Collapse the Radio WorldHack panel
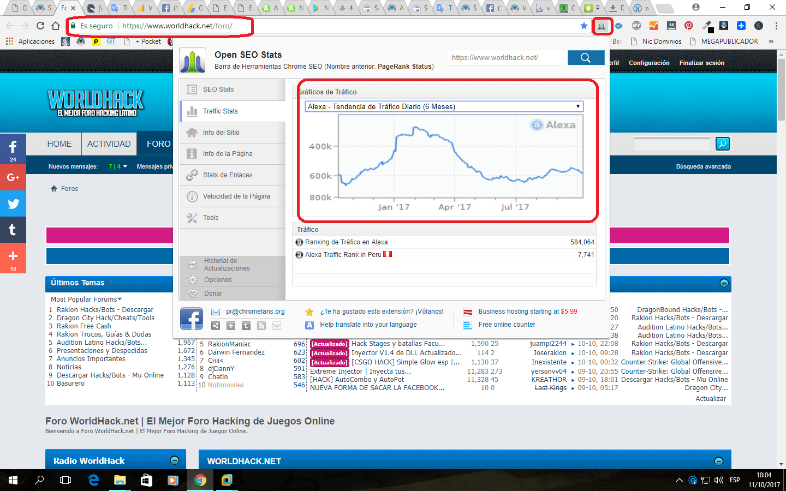Viewport: 786px width, 491px height. [x=175, y=460]
